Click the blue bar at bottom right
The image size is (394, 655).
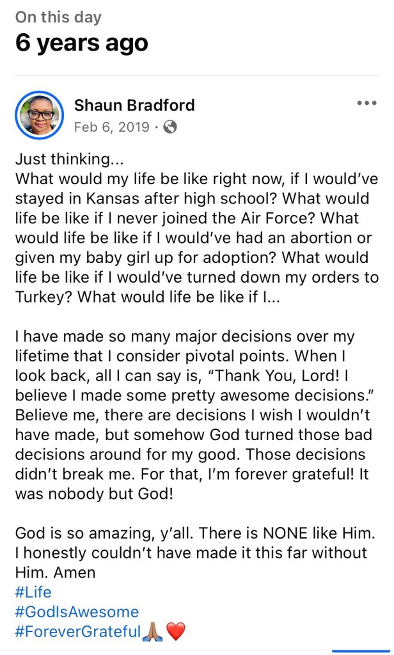356,651
